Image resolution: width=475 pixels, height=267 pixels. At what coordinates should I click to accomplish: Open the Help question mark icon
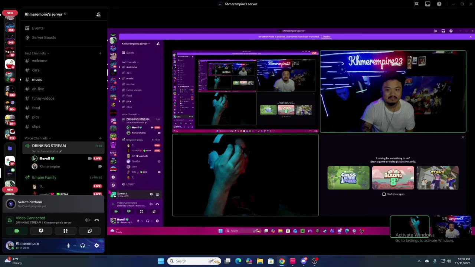[x=439, y=4]
